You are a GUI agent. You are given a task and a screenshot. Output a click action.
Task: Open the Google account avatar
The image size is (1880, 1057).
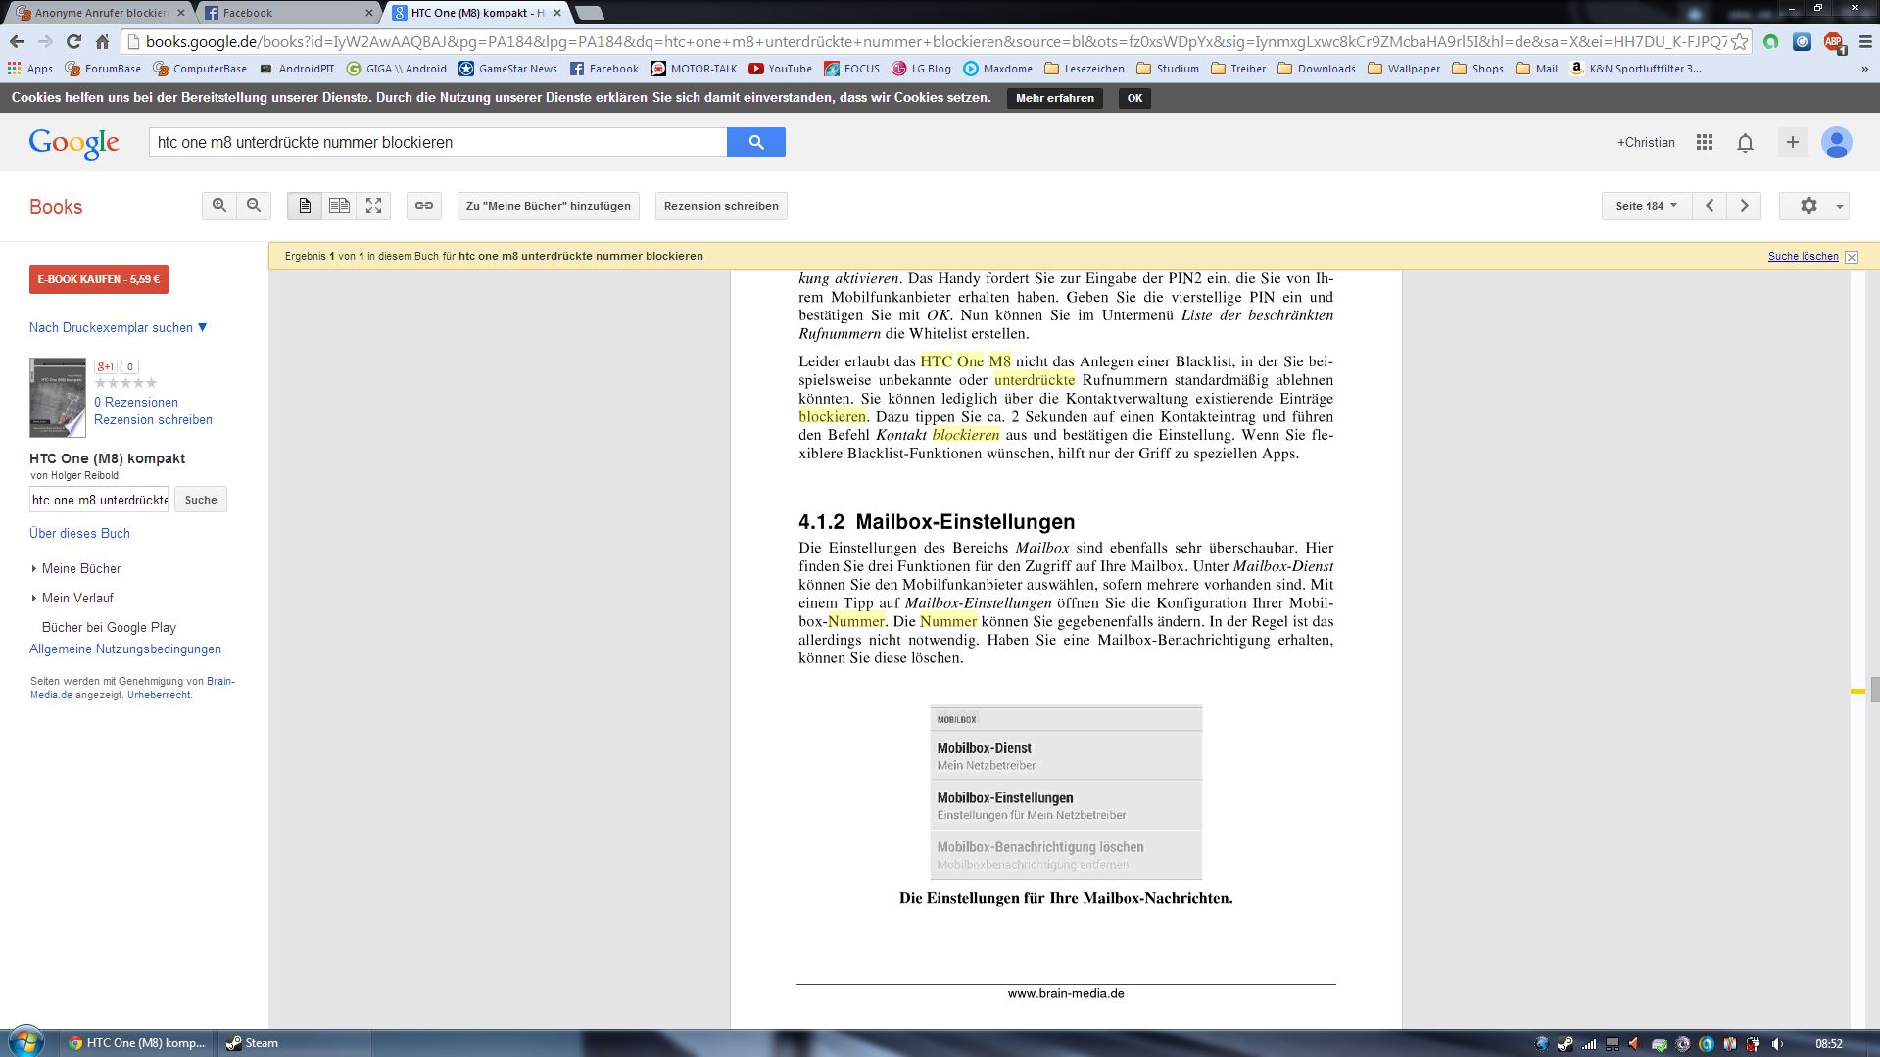tap(1836, 142)
